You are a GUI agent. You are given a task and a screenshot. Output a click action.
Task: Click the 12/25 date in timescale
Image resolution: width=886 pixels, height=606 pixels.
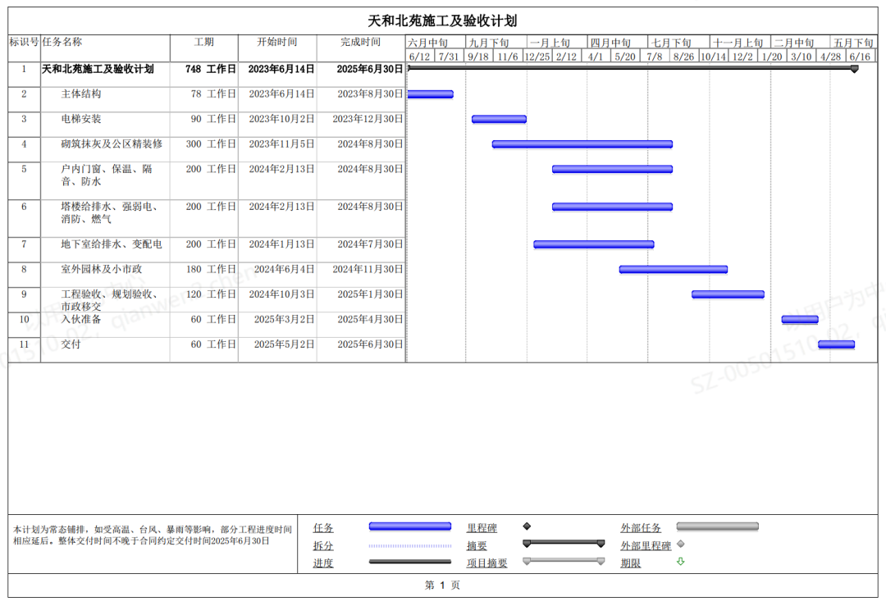pos(537,57)
